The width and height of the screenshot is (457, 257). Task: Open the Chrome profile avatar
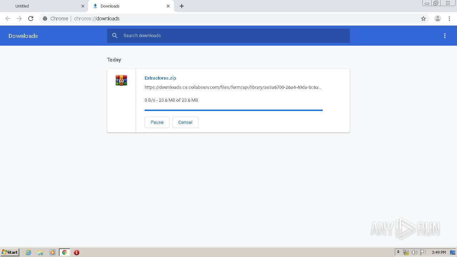[x=438, y=19]
